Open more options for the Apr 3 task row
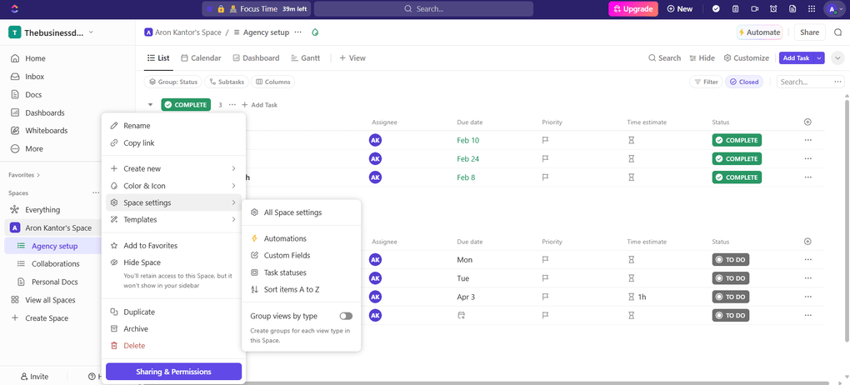The width and height of the screenshot is (850, 385). click(x=808, y=297)
